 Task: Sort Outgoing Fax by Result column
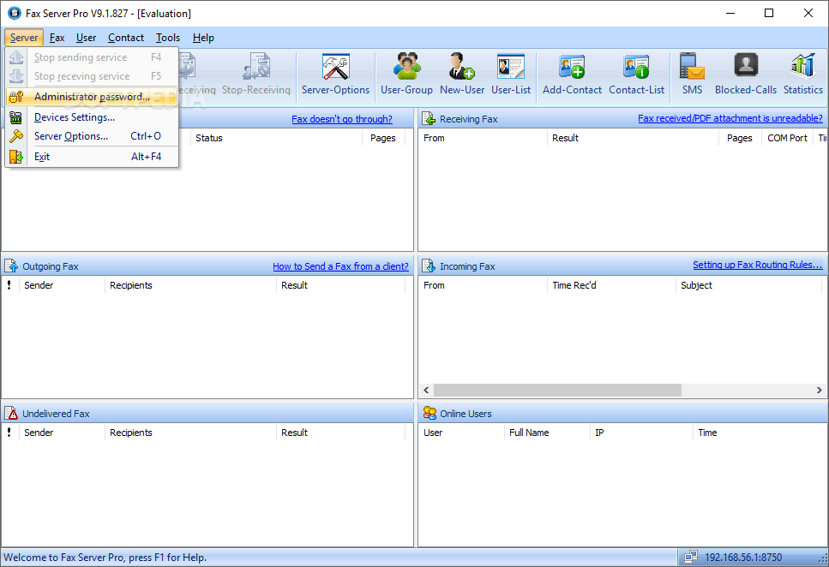pyautogui.click(x=340, y=285)
